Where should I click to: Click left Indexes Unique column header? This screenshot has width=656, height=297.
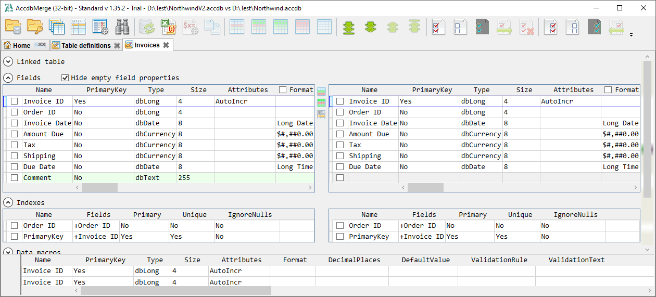coord(195,215)
